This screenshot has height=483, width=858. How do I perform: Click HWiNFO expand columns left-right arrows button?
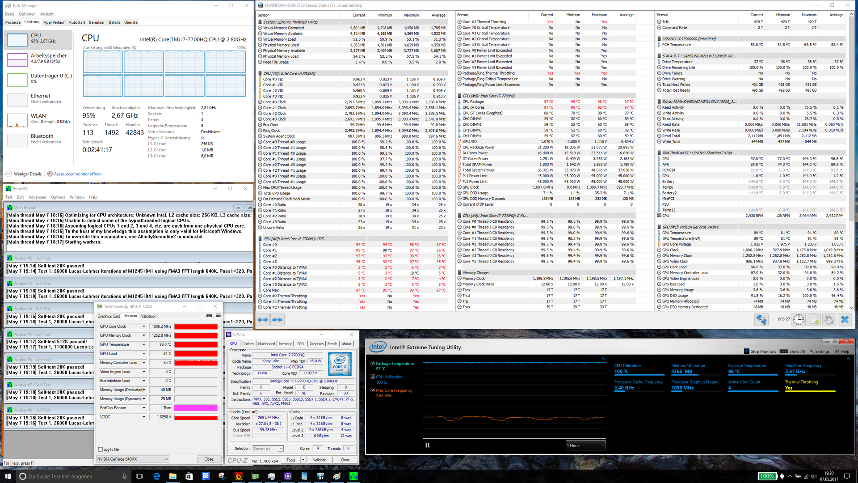click(x=263, y=320)
